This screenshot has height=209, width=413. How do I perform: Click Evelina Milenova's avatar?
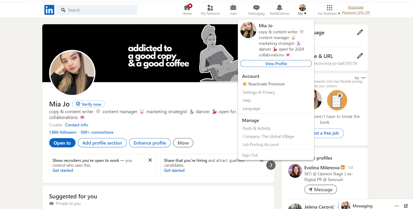295,171
